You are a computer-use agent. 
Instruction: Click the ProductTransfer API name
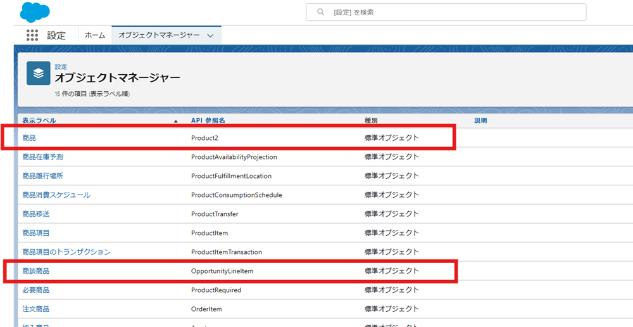pyautogui.click(x=215, y=214)
